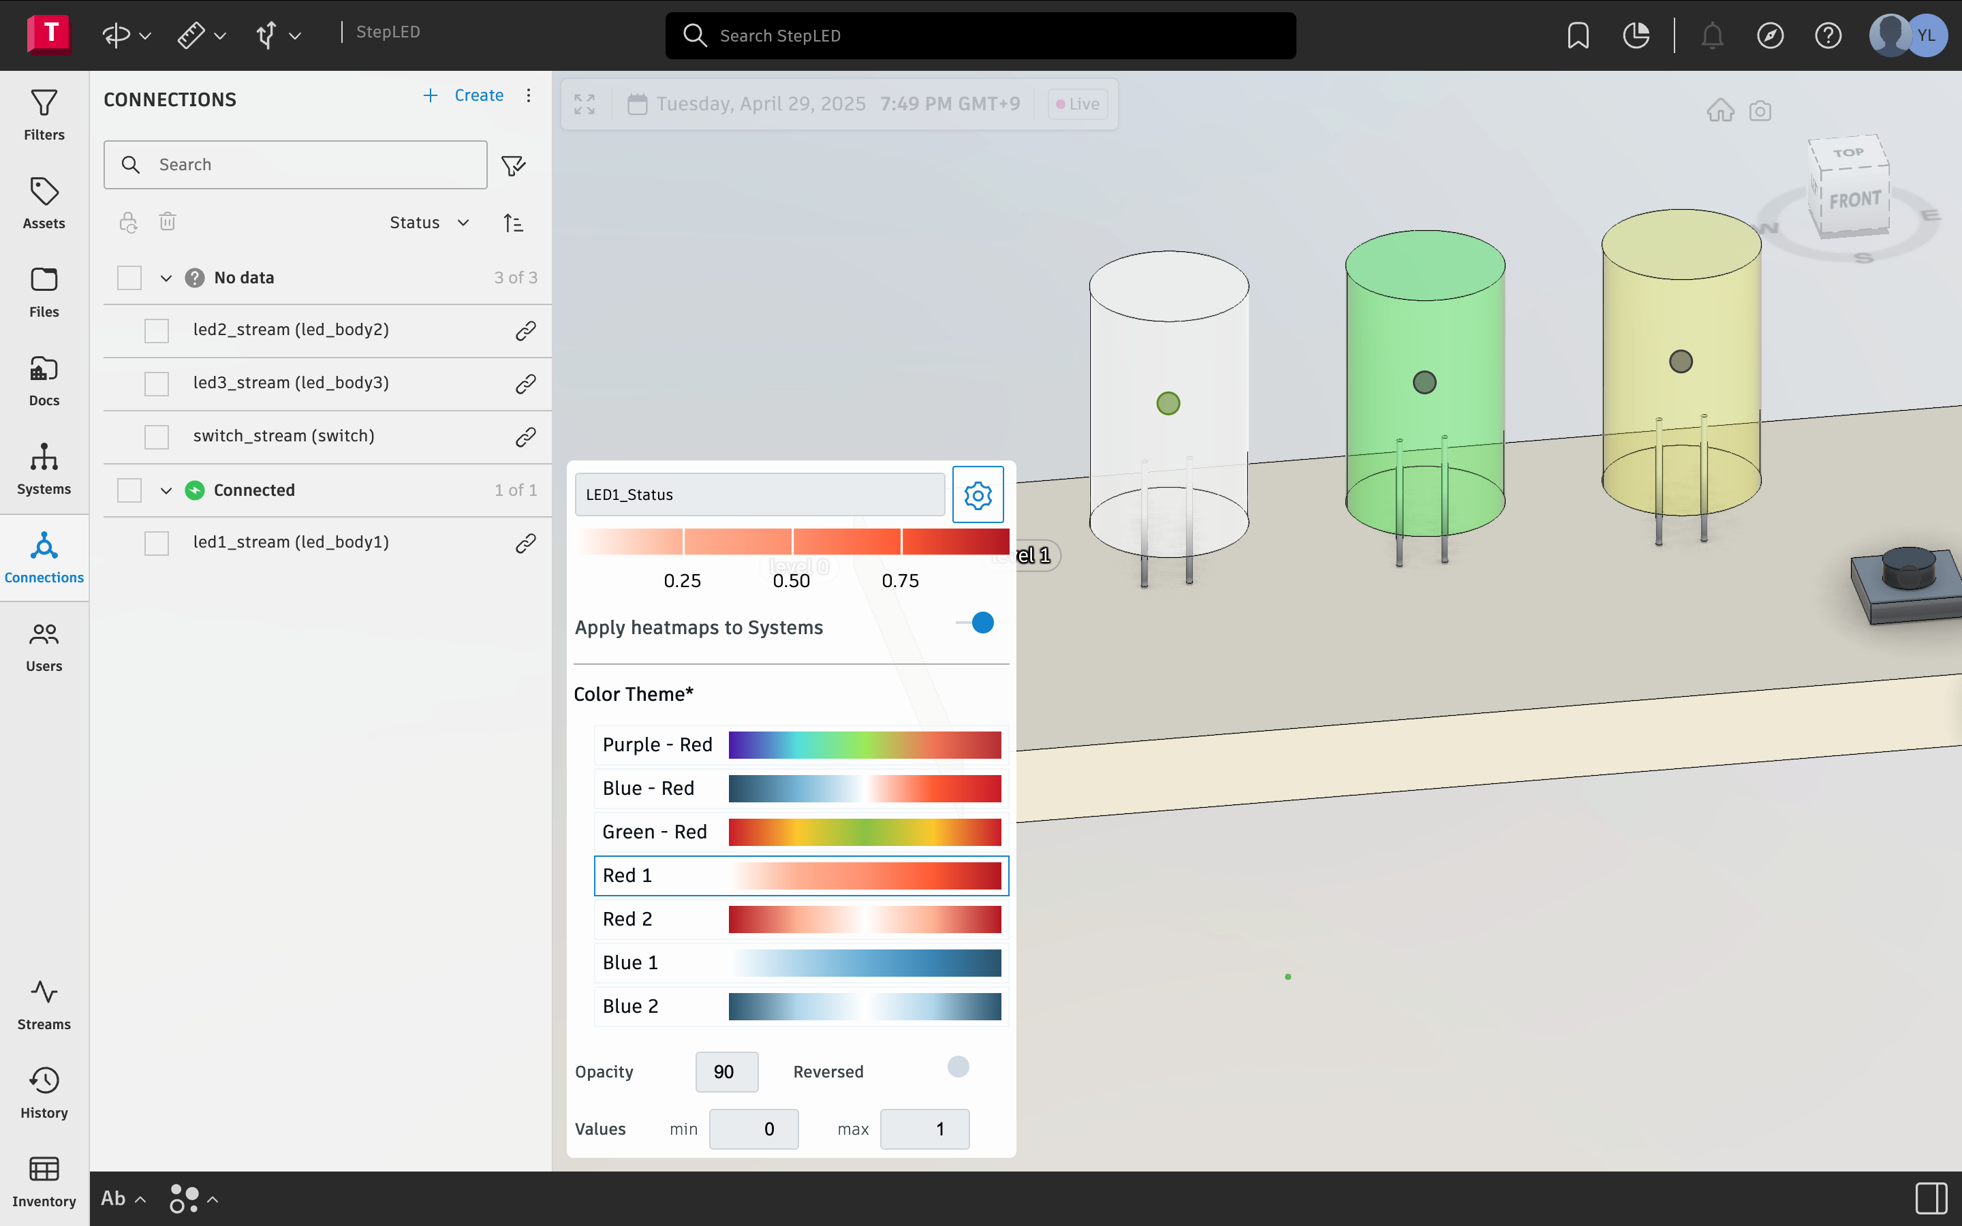Collapse the No data group
This screenshot has width=1962, height=1226.
[166, 278]
